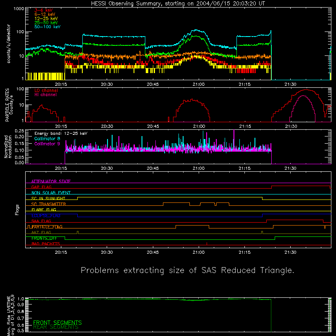The image size is (336, 336).
Task: Click the vertical Flags axis title
Action: pyautogui.click(x=17, y=210)
